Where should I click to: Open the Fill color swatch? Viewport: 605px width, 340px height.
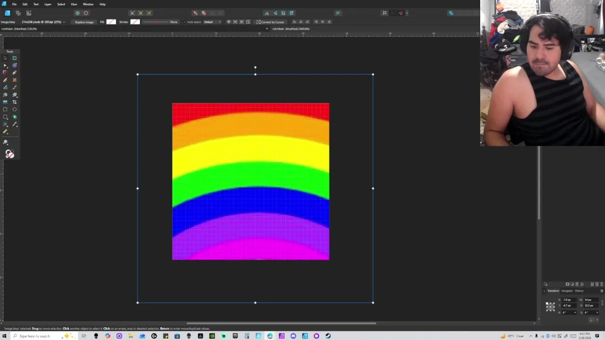[111, 22]
